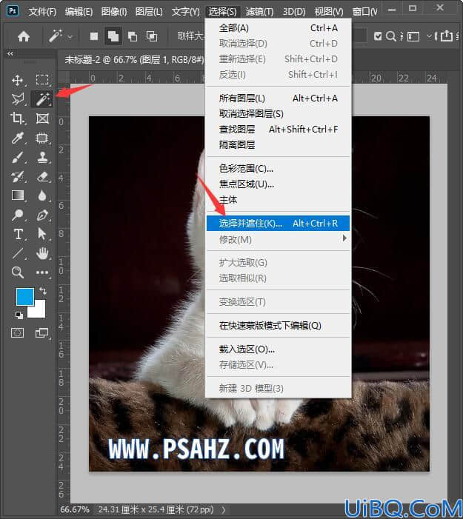This screenshot has height=519, width=463.
Task: Select the Patch healing tool
Action: [x=42, y=138]
